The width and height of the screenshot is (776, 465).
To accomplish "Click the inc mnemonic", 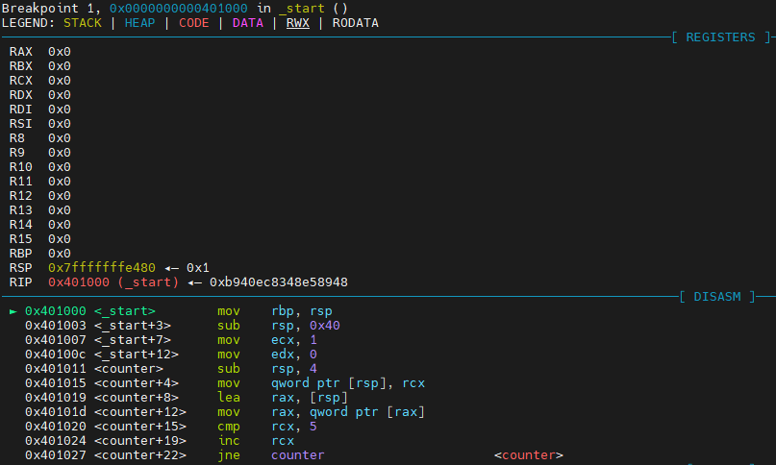I will (x=229, y=440).
